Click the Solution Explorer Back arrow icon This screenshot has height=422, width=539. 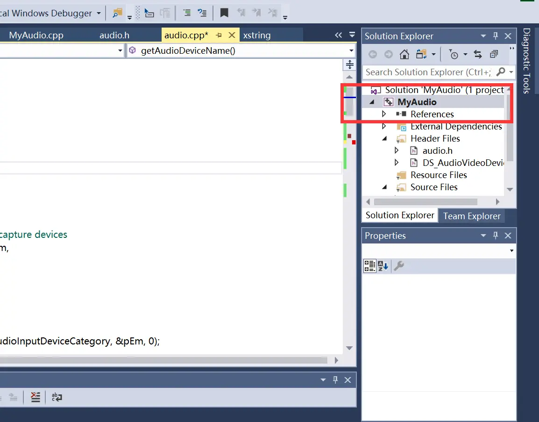coord(373,54)
